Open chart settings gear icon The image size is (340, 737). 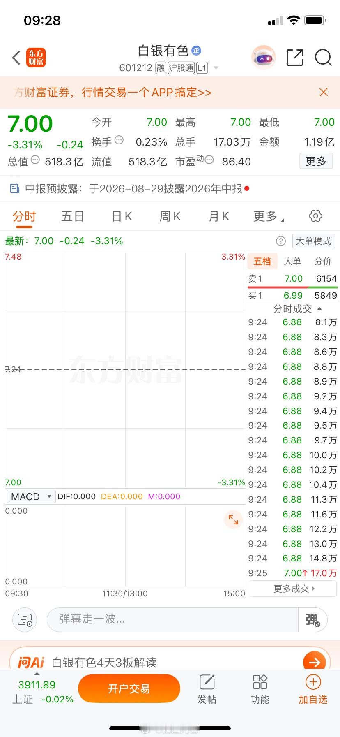point(315,216)
